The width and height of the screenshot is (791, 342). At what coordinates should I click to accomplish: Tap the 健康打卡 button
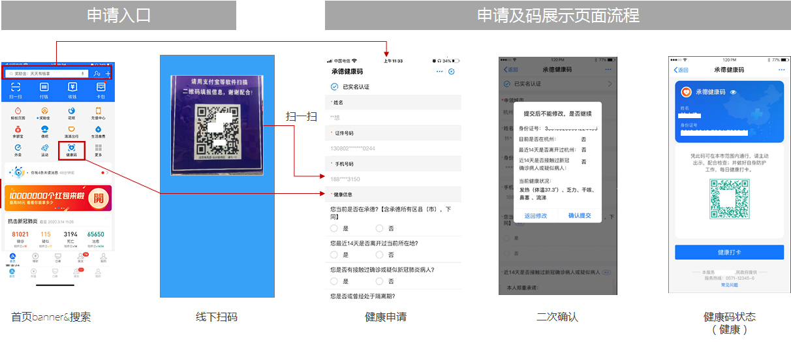pyautogui.click(x=729, y=253)
